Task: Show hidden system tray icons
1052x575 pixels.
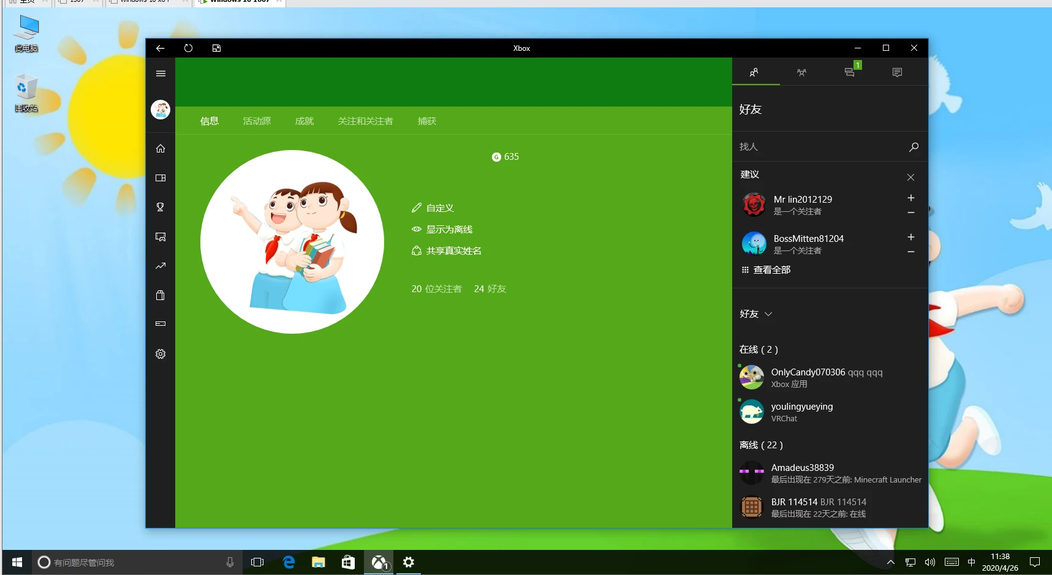Action: point(891,562)
